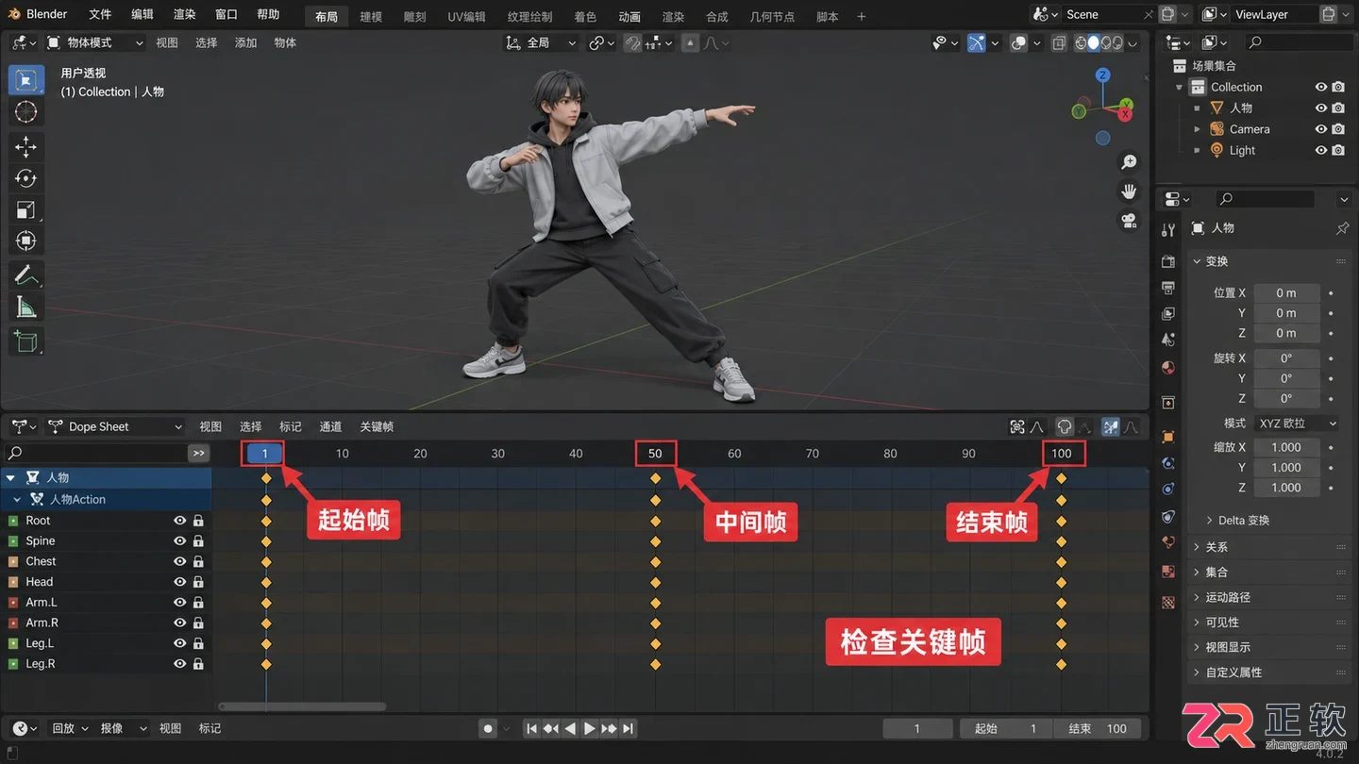
Task: Expand the Delta 变换 panel
Action: tap(1243, 521)
